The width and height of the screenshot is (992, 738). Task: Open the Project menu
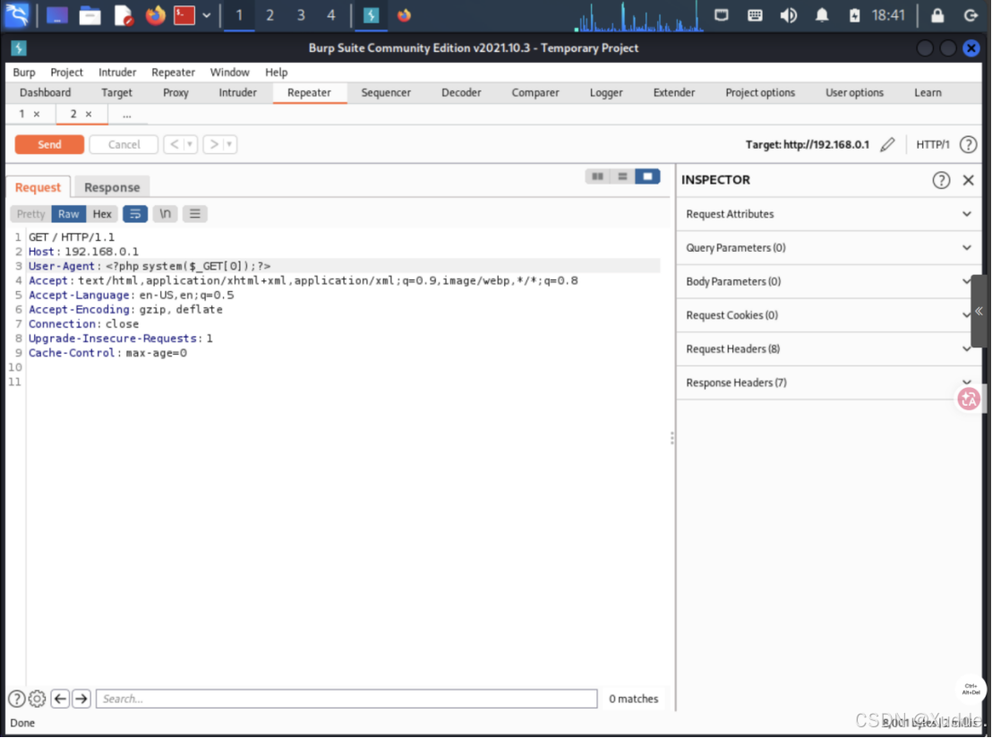(66, 73)
